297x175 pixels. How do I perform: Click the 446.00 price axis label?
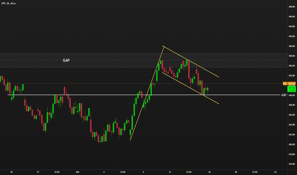tap(292, 17)
